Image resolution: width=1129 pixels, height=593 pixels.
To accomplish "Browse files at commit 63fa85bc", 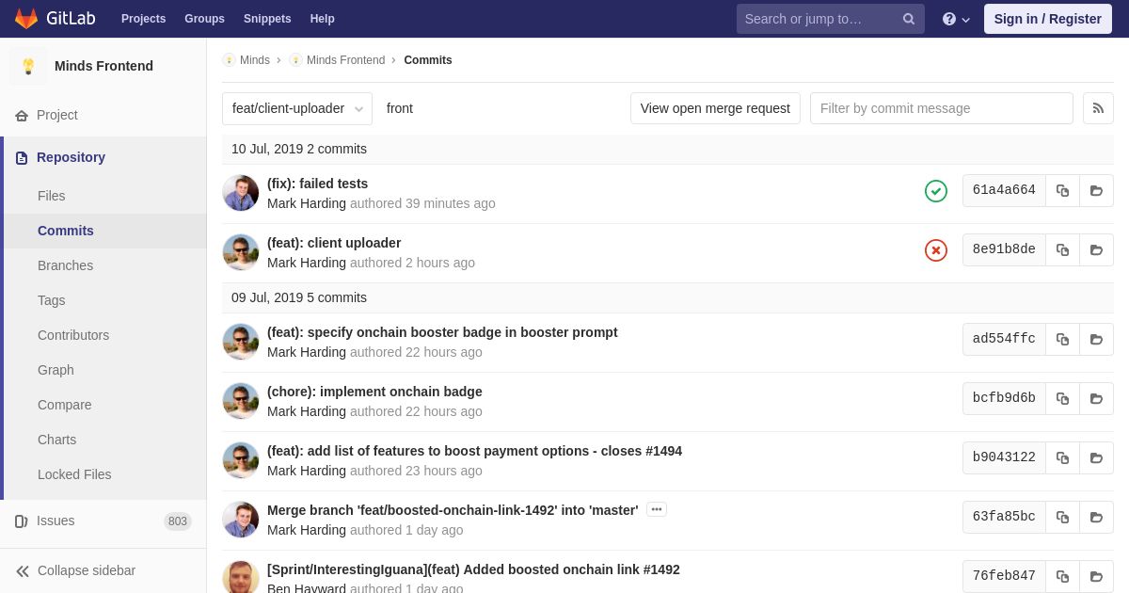I will 1096,517.
